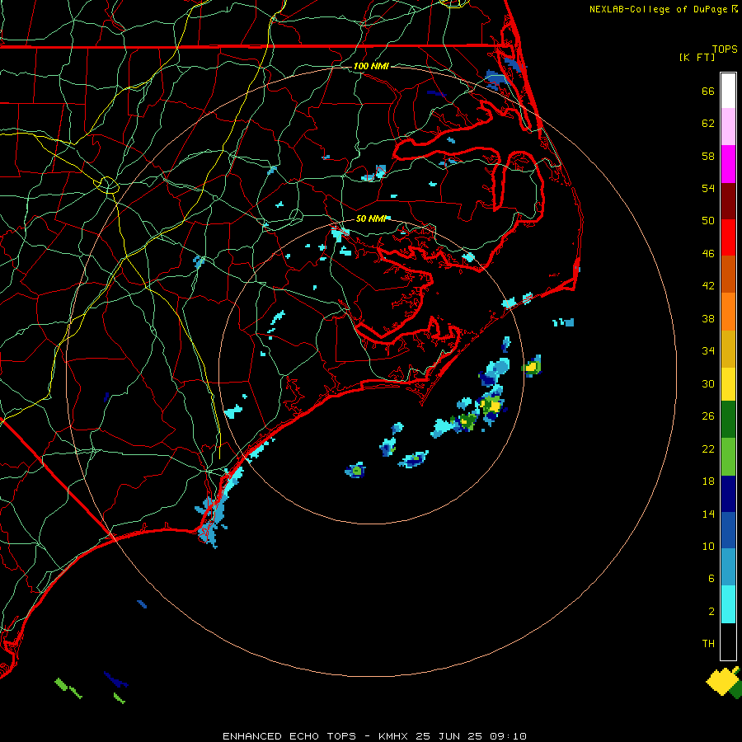Image resolution: width=742 pixels, height=742 pixels.
Task: Click the 54 value on the legend
Action: (x=708, y=188)
